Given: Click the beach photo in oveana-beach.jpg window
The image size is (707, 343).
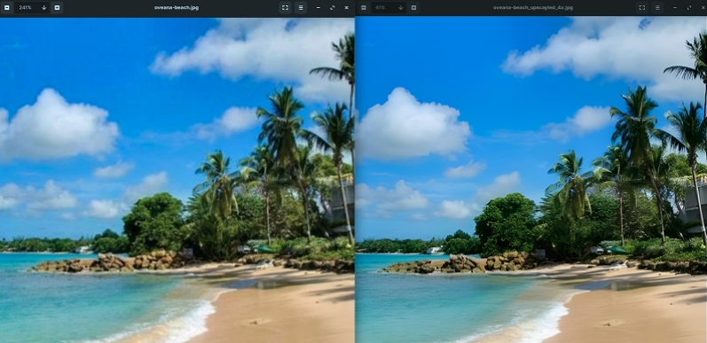Looking at the screenshot, I should coord(177,180).
